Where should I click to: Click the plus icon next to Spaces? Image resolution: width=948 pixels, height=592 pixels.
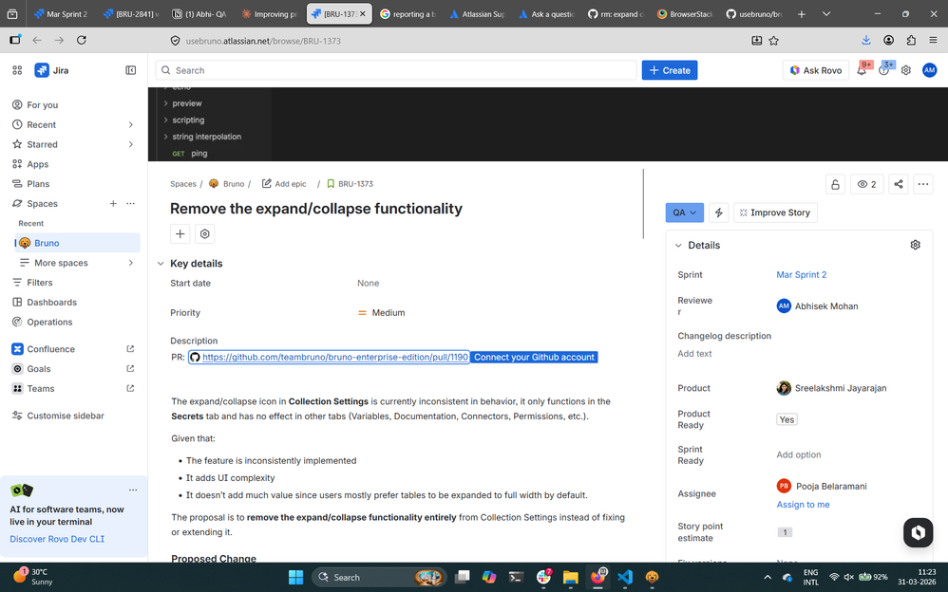click(x=113, y=204)
